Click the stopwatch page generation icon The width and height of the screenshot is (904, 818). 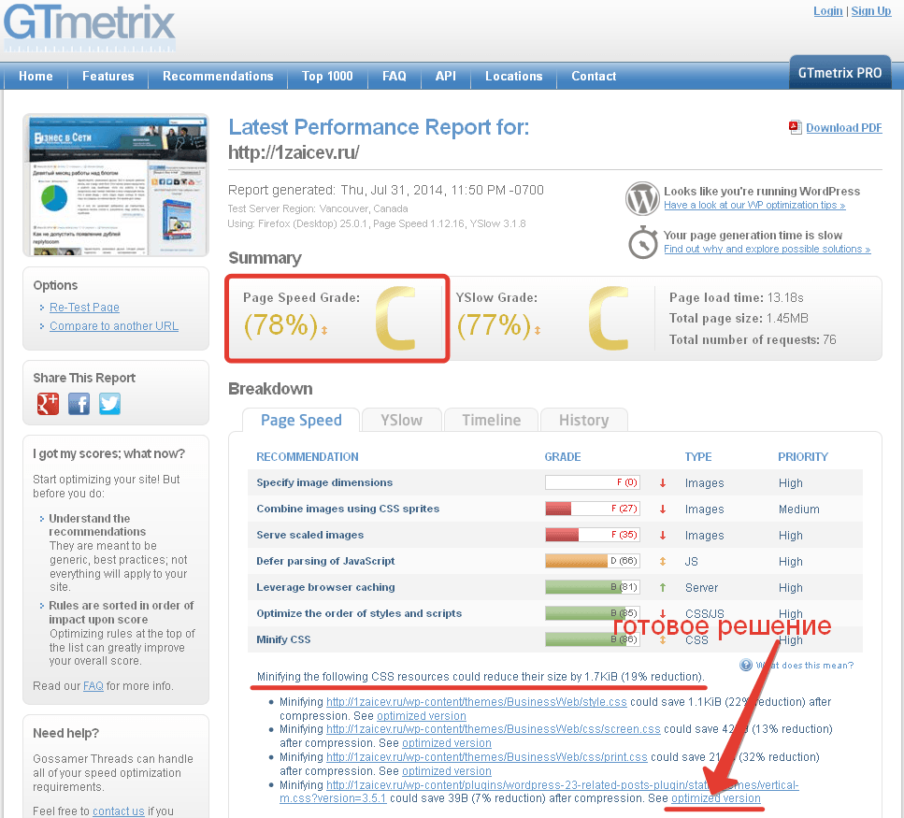[x=642, y=242]
